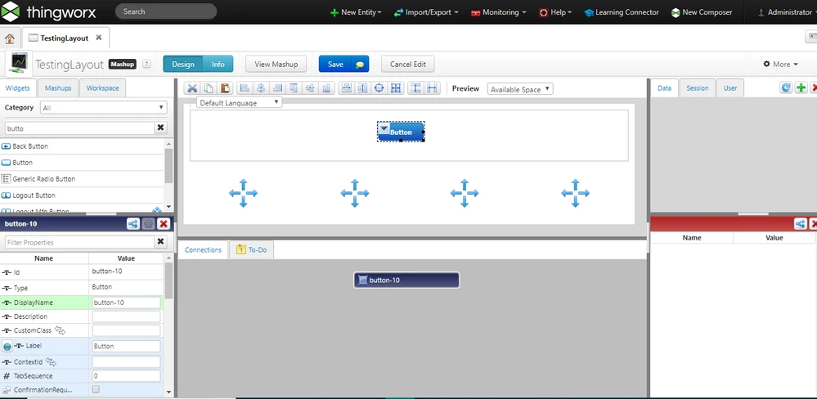Click the Cancel Edit button
Screen dimensions: 817x399
click(408, 65)
